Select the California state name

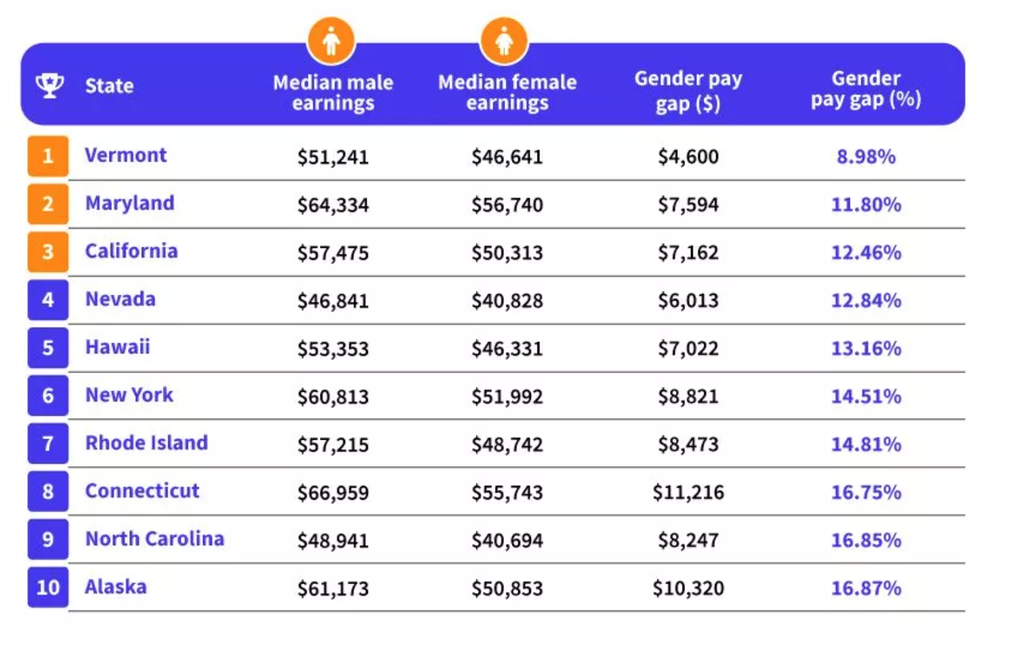pos(131,251)
